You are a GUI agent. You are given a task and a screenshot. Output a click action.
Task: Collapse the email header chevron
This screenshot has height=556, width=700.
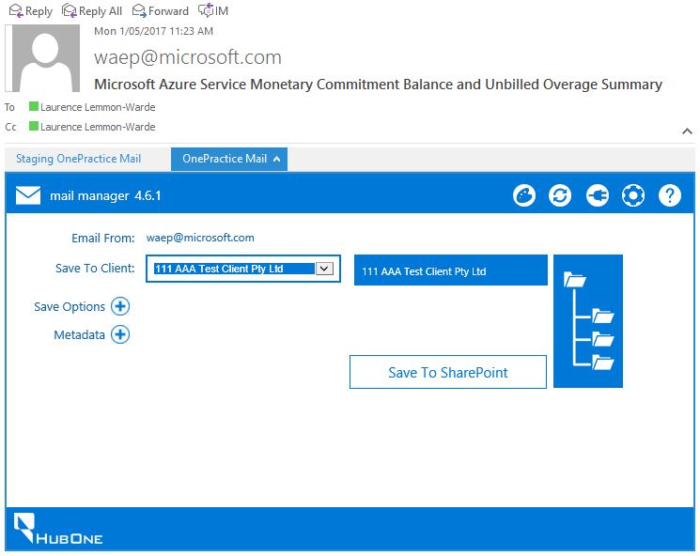687,131
